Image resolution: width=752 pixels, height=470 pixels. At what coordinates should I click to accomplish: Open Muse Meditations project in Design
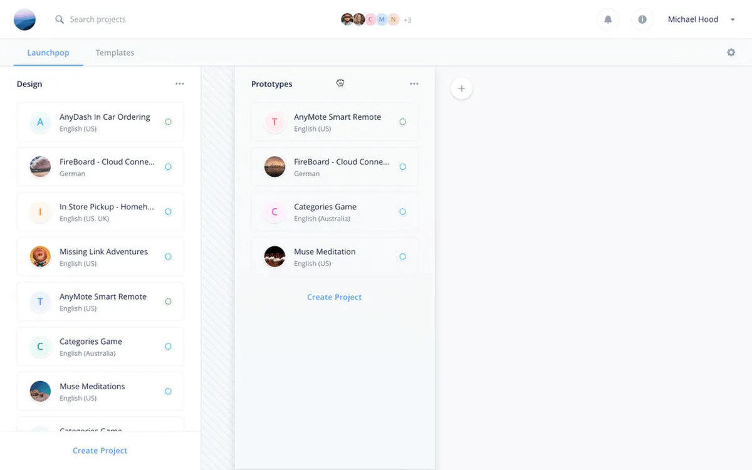click(100, 391)
